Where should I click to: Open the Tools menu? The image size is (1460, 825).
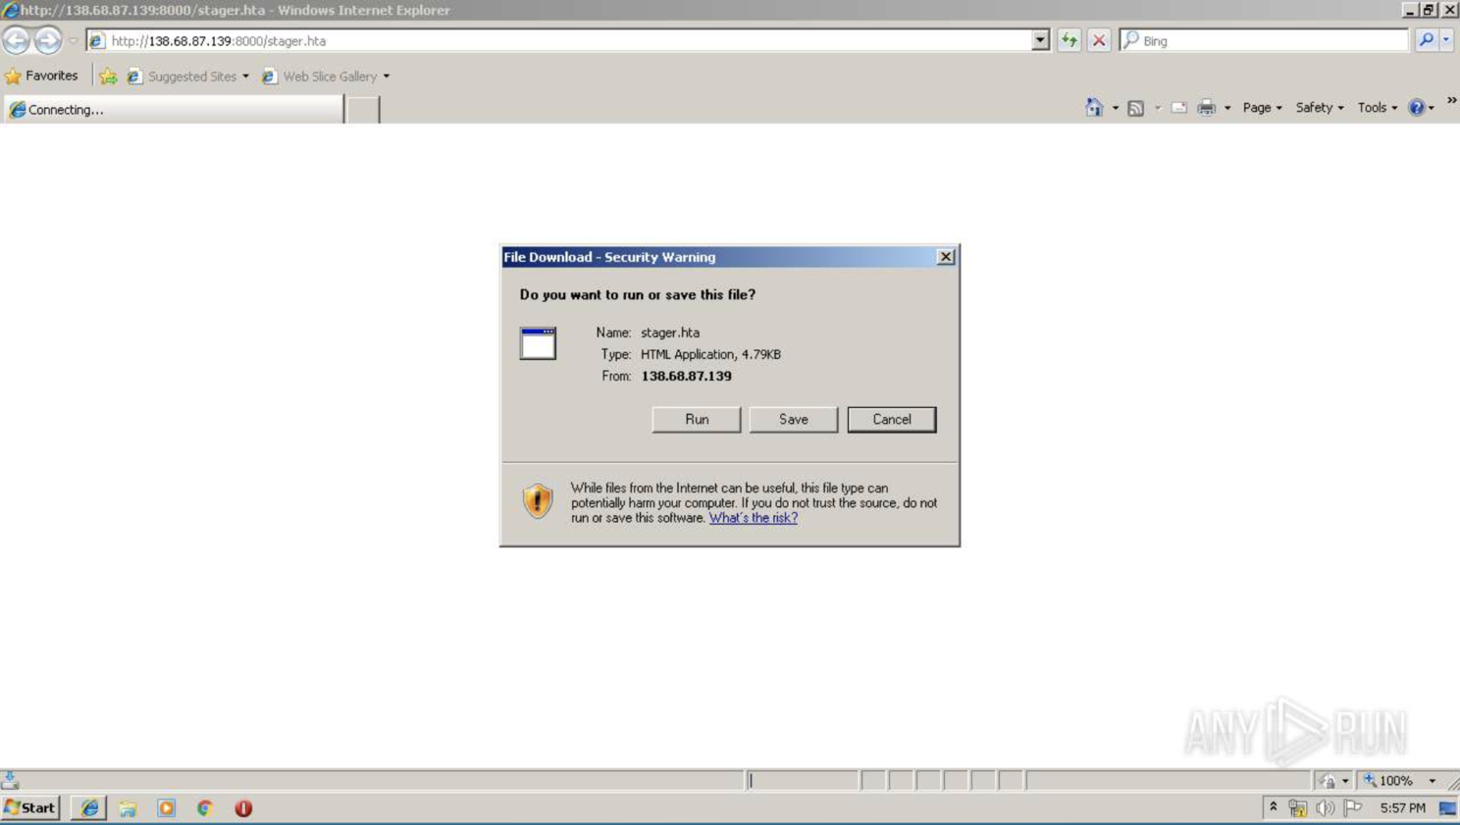[x=1377, y=108]
